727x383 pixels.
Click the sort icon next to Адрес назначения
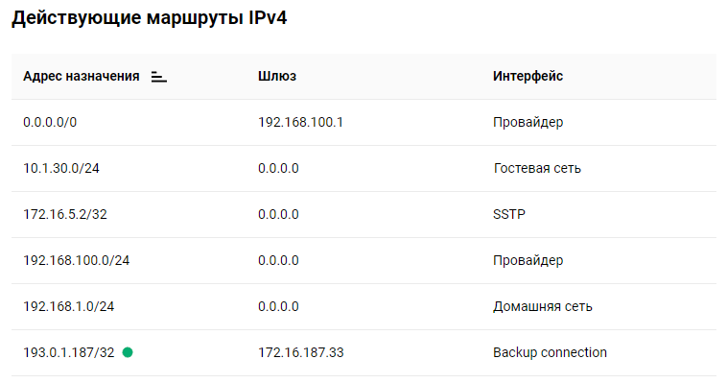(x=158, y=77)
